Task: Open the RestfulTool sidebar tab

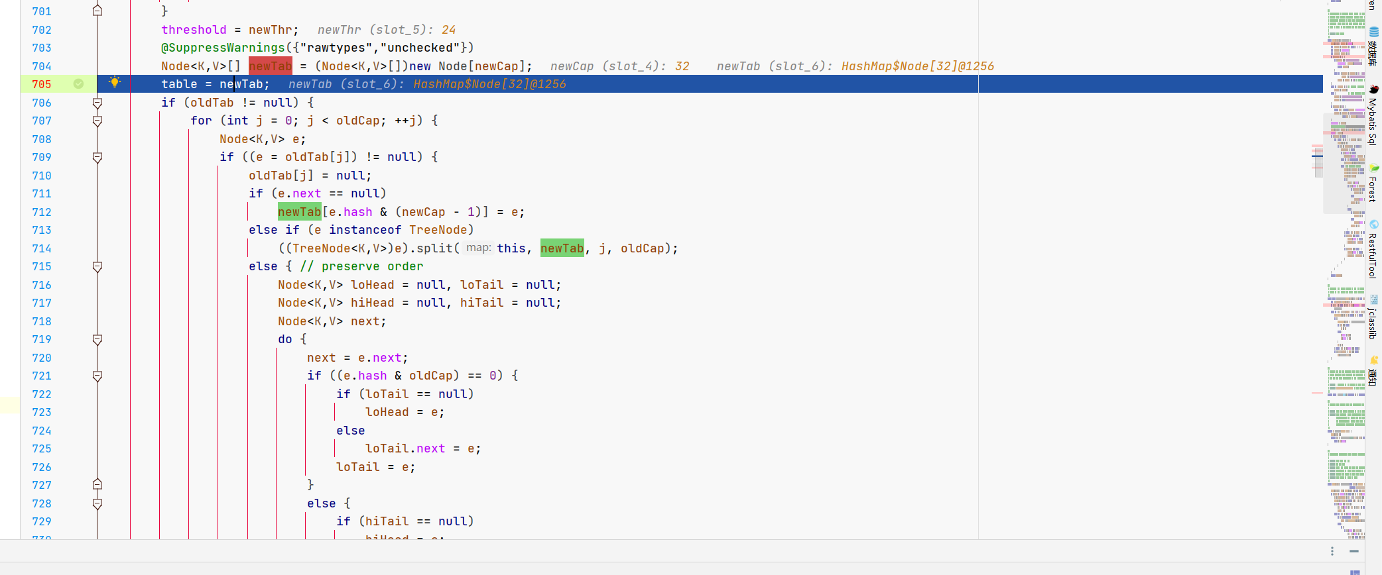Action: tap(1373, 249)
